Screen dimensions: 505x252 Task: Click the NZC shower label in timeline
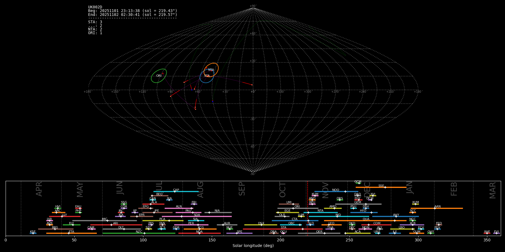click(139, 232)
